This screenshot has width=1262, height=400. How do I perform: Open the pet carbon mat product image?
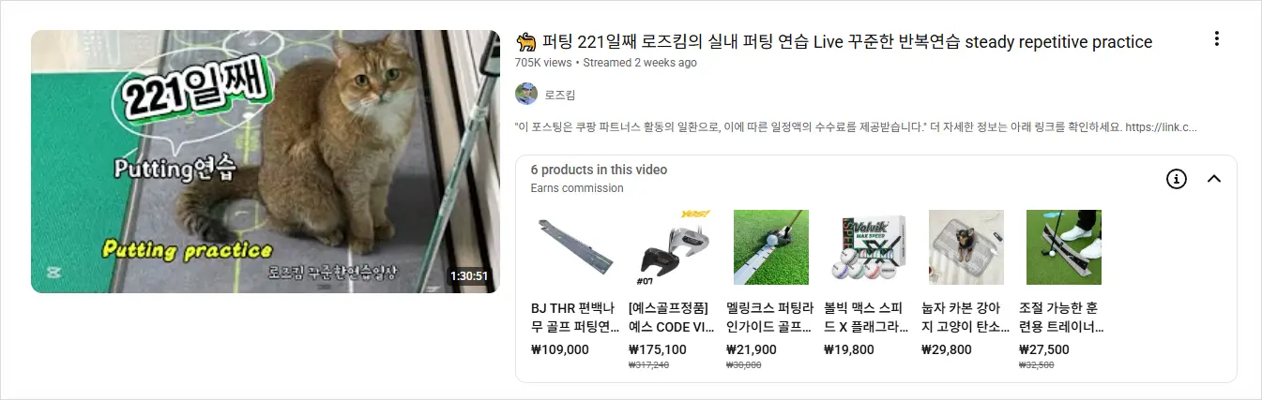point(966,247)
